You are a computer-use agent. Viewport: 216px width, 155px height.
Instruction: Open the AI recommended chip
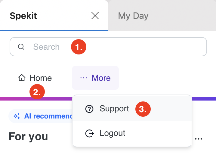tap(40, 116)
